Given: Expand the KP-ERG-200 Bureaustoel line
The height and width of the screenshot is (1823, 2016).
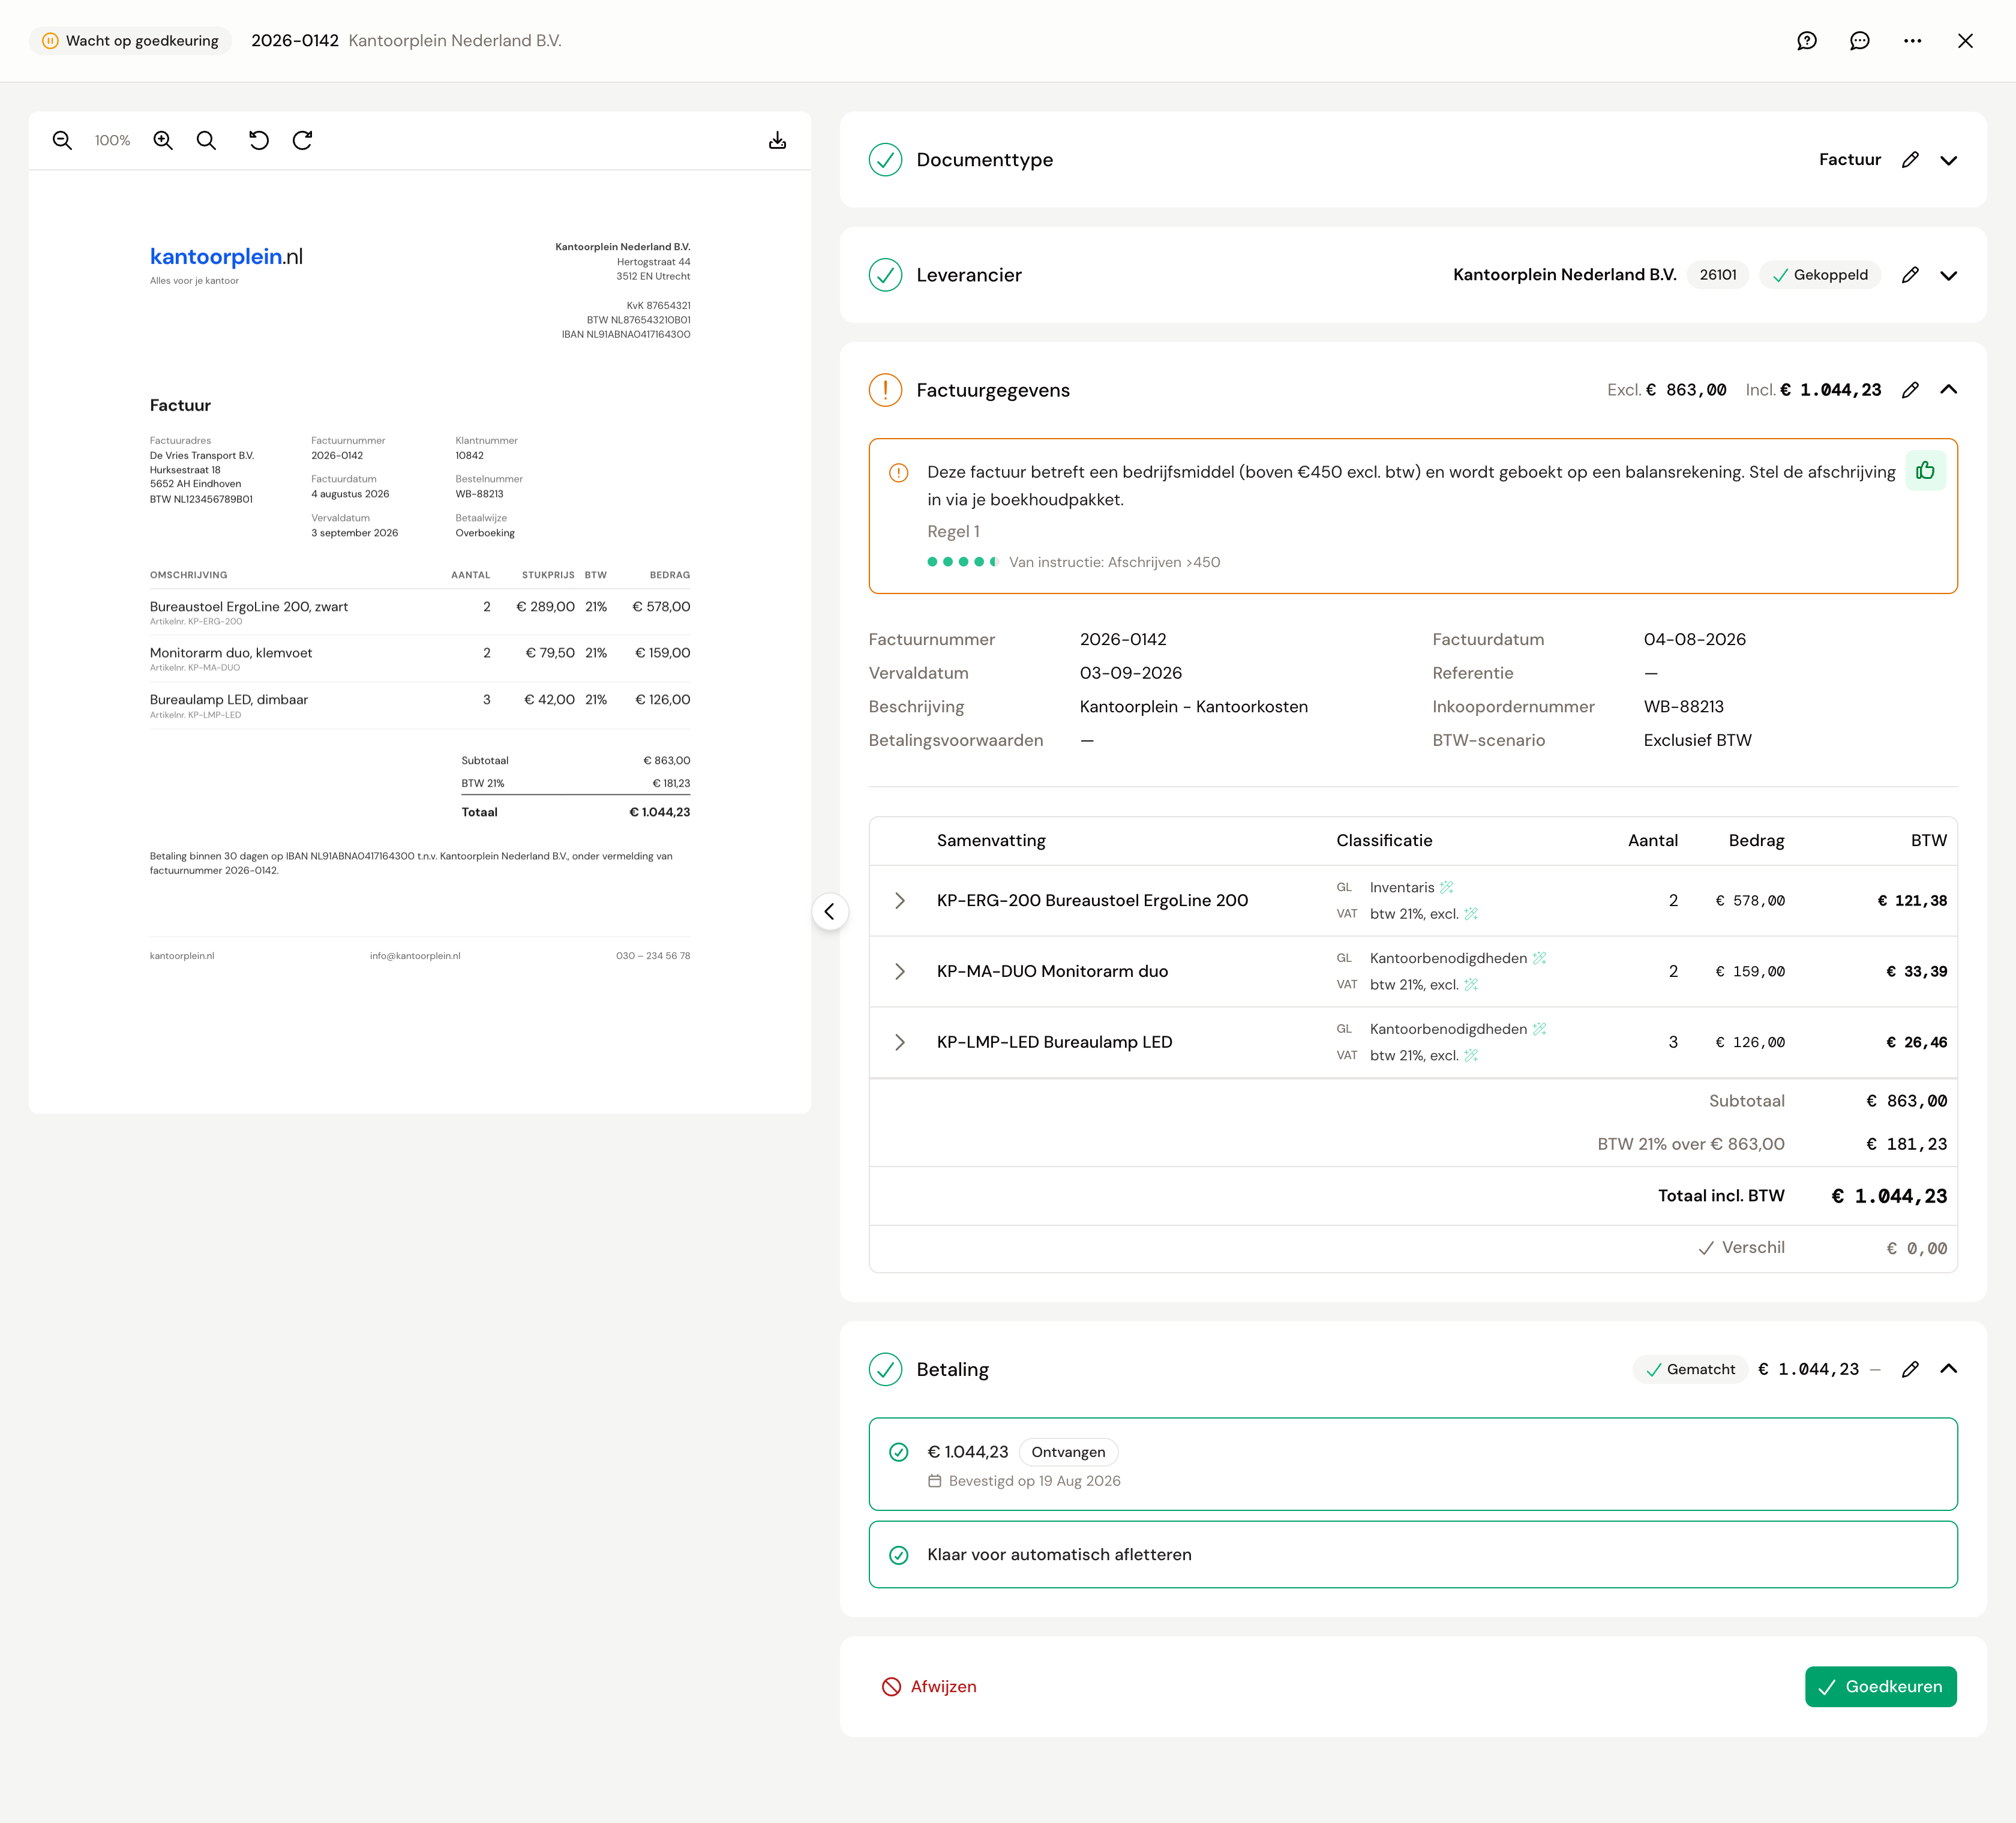Looking at the screenshot, I should (x=900, y=901).
